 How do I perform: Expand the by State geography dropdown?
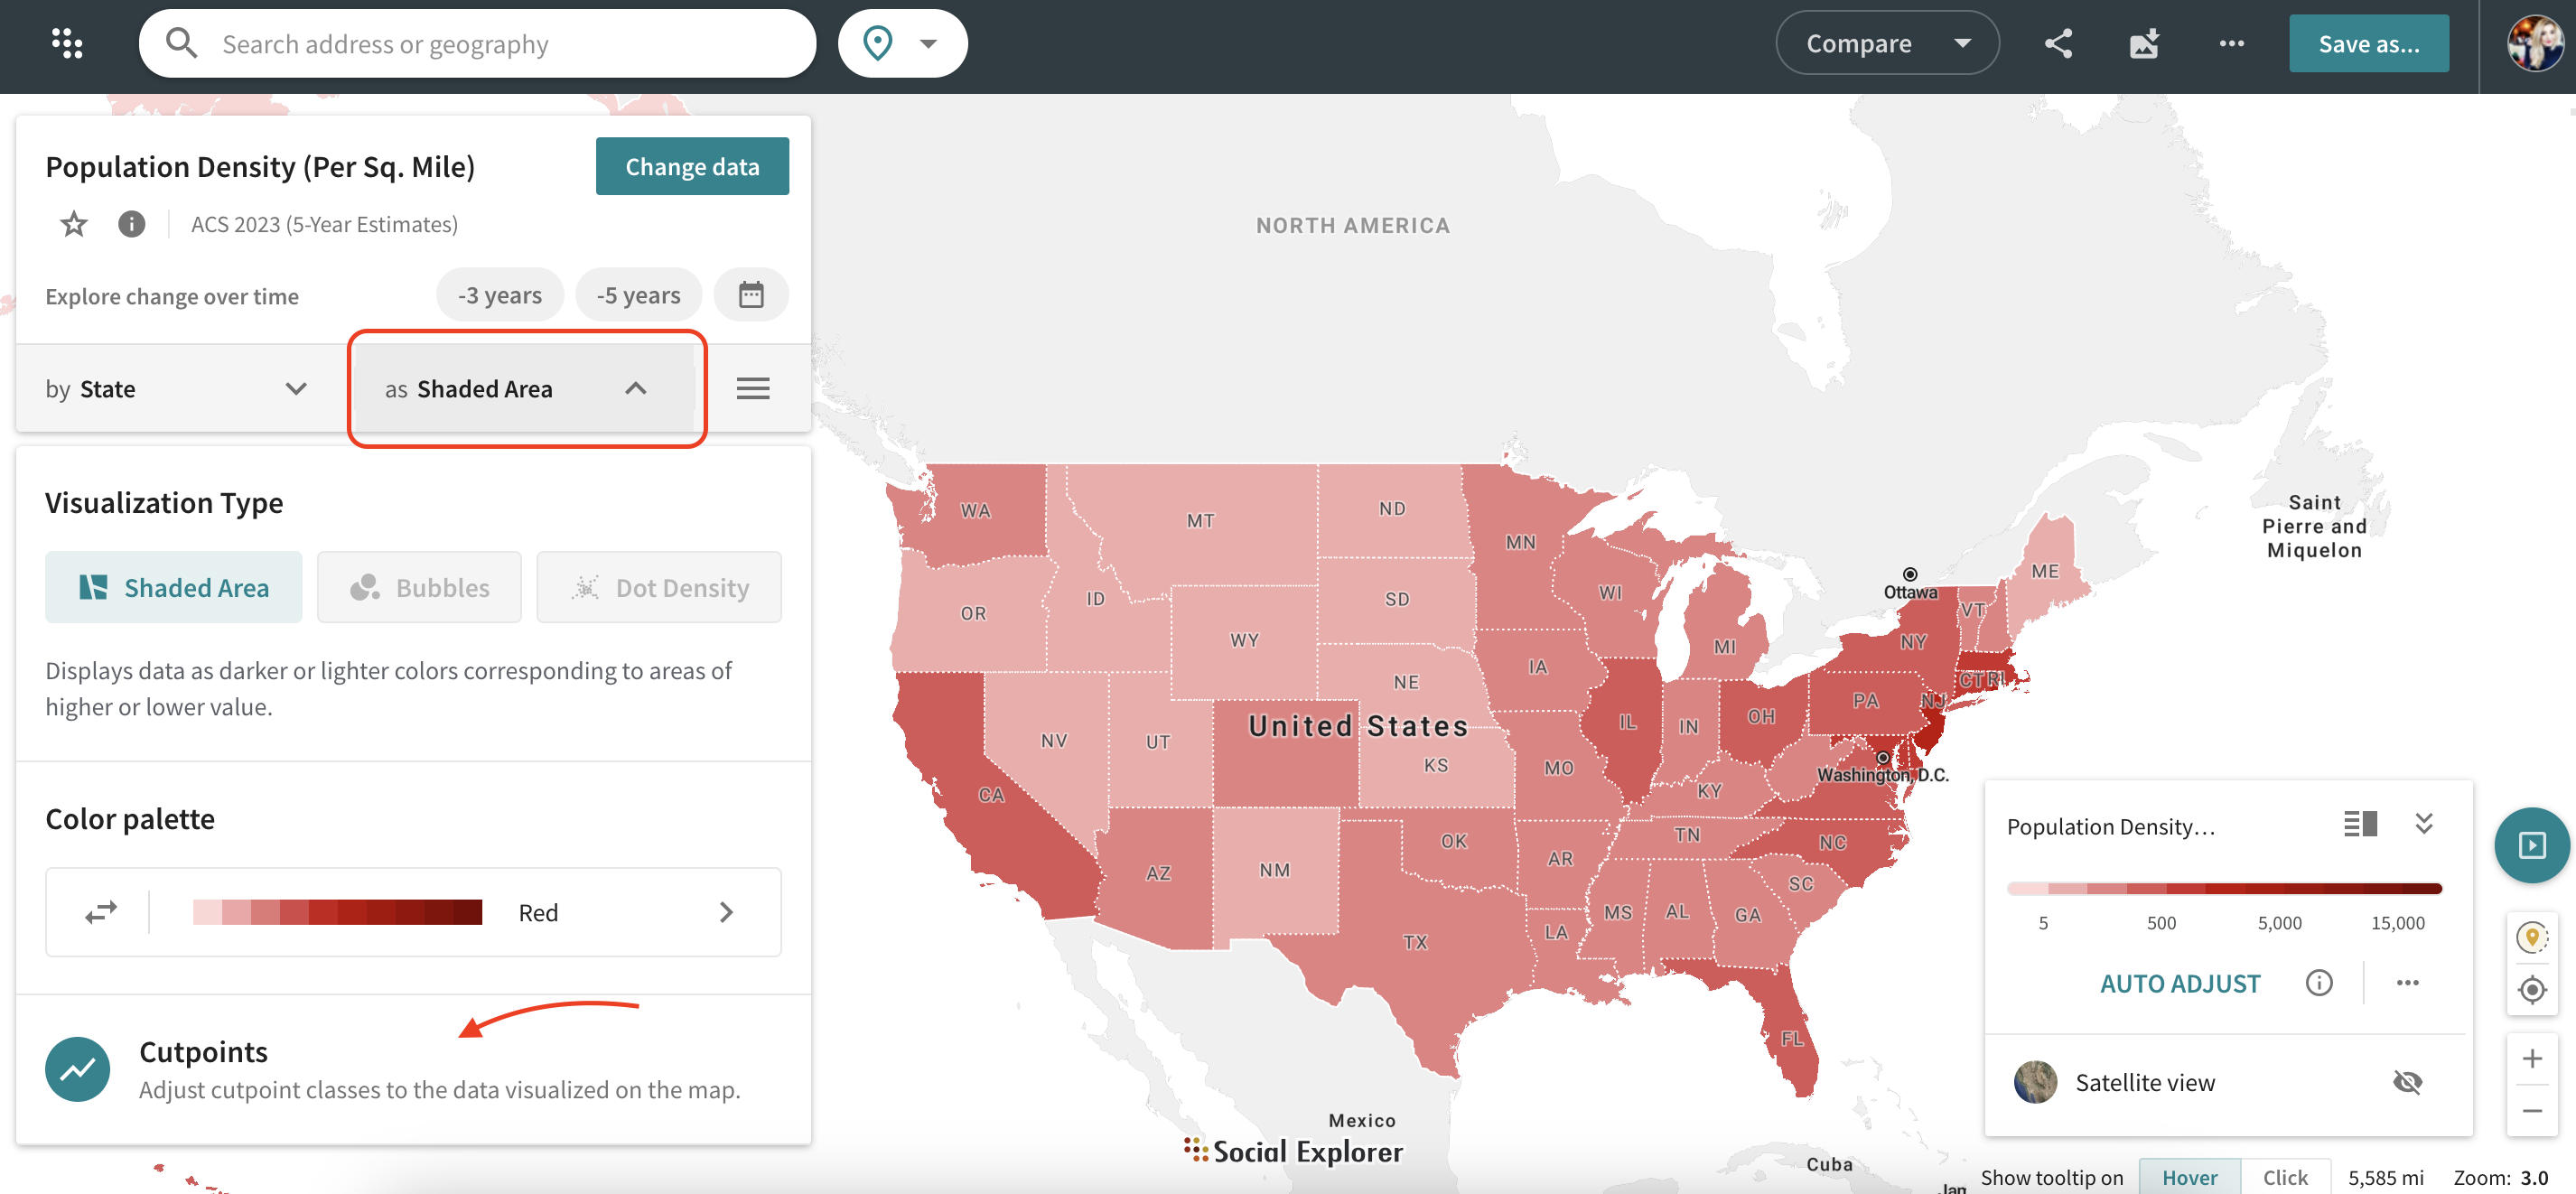pyautogui.click(x=178, y=388)
